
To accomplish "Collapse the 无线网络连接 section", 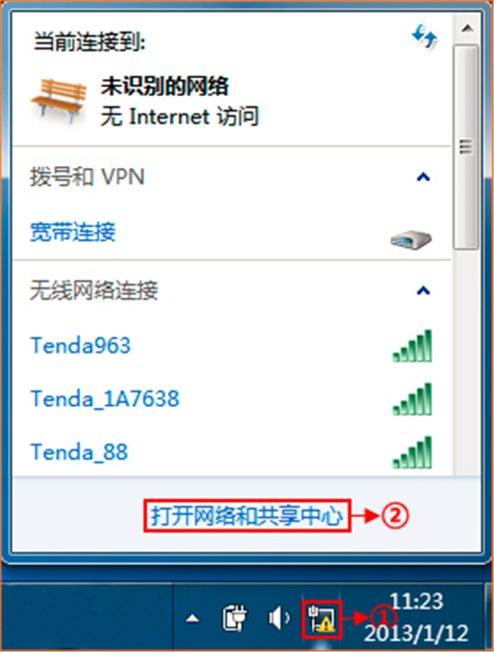I will (x=423, y=290).
